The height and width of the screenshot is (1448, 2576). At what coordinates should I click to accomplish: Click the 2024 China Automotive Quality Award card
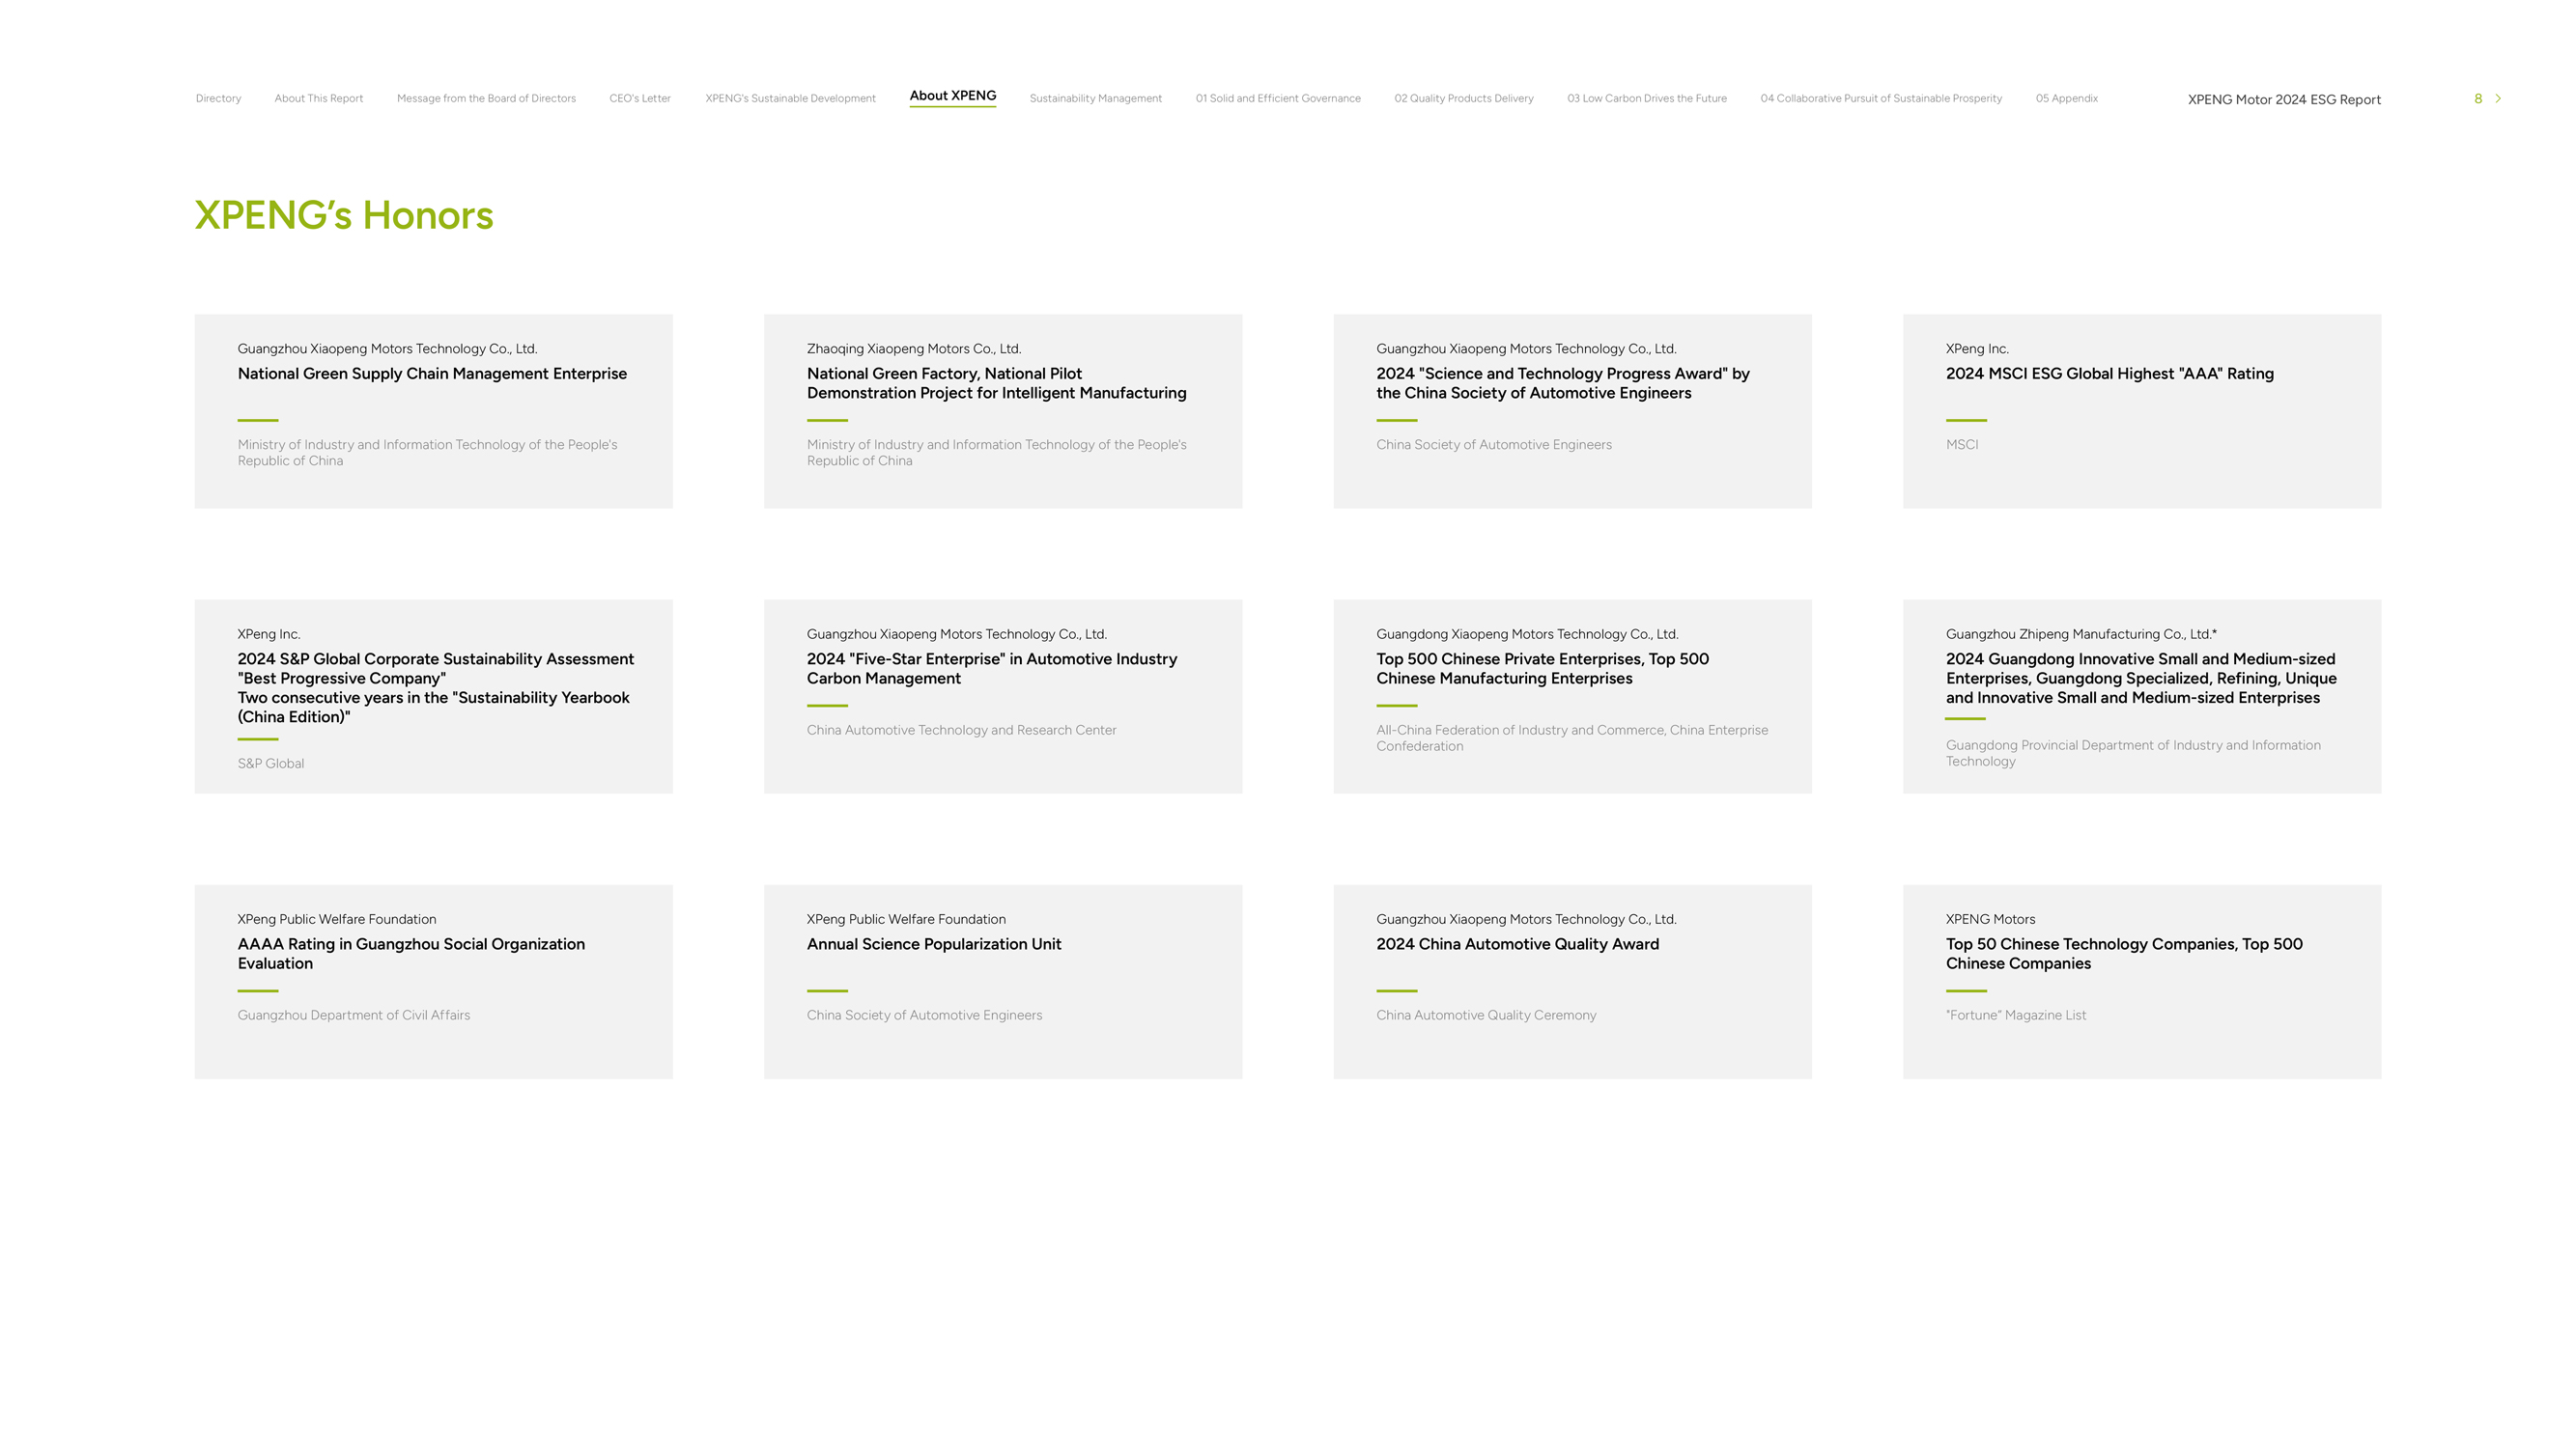[1572, 981]
